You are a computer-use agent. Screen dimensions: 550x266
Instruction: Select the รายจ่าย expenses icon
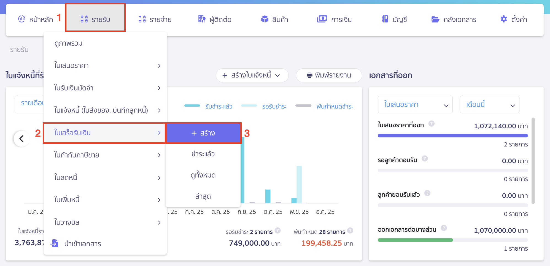(x=142, y=19)
